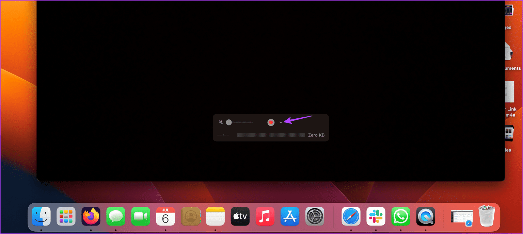
Task: Open System Settings gear icon
Action: tap(315, 216)
